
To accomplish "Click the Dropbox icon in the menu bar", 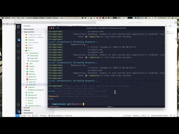I will [85, 18].
